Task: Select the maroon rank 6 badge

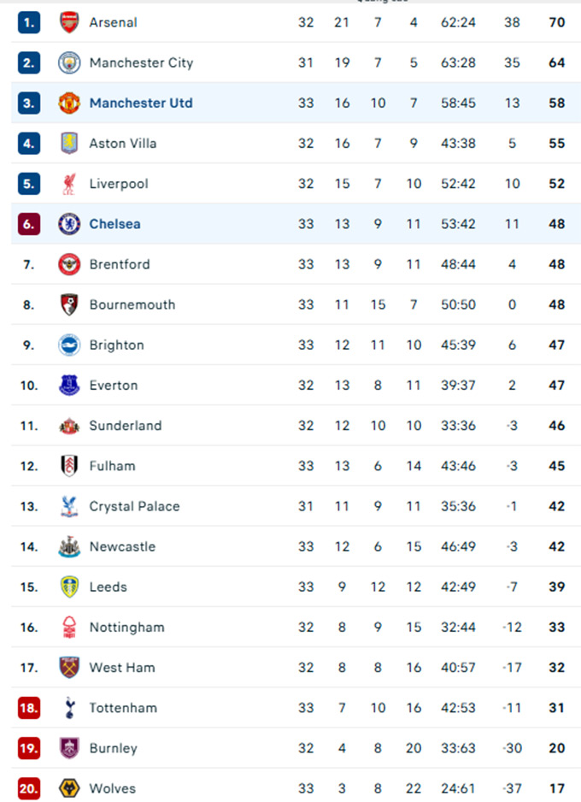Action: point(29,224)
